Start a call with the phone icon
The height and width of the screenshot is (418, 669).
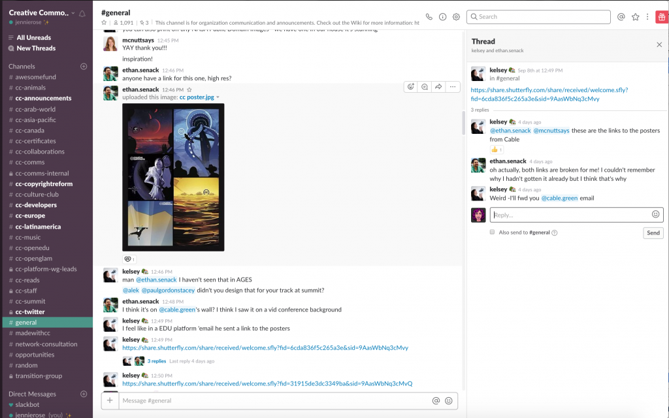coord(429,17)
